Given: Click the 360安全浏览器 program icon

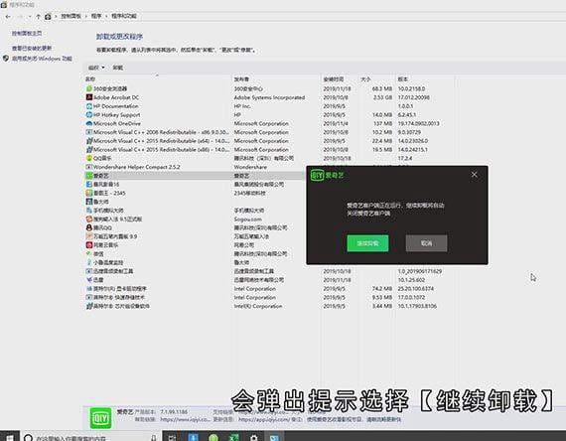Looking at the screenshot, I should click(x=89, y=88).
